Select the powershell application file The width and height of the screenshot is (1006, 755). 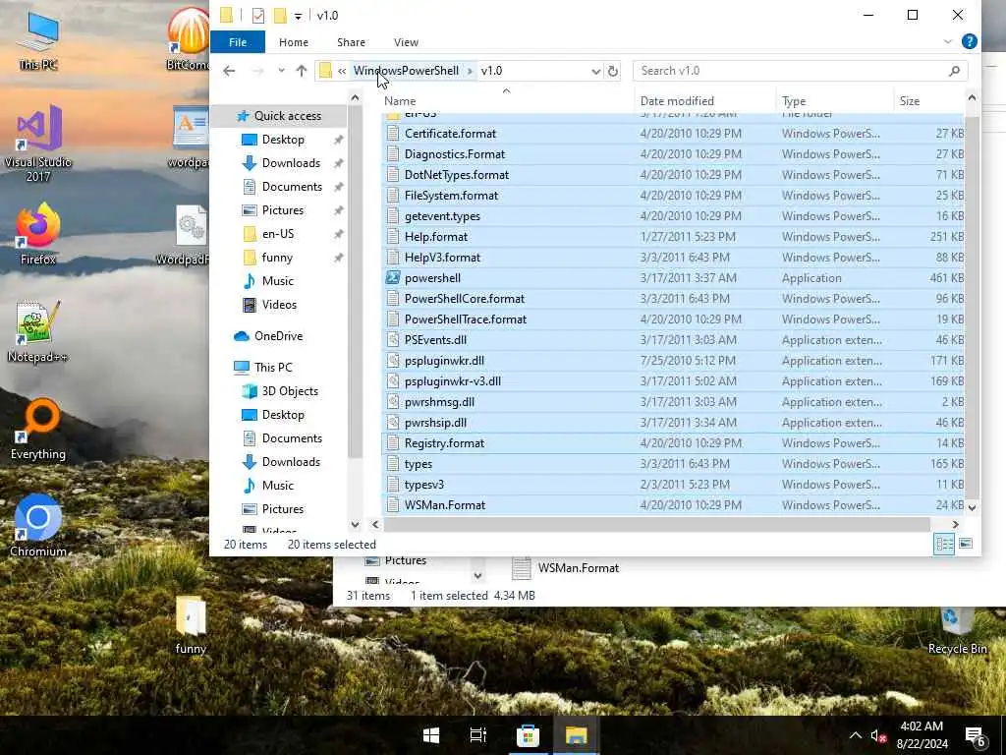point(432,278)
